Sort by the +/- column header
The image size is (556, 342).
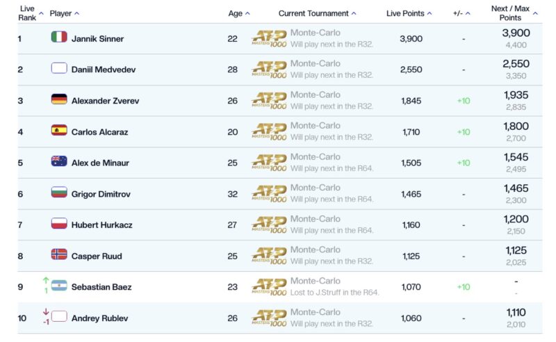point(467,13)
